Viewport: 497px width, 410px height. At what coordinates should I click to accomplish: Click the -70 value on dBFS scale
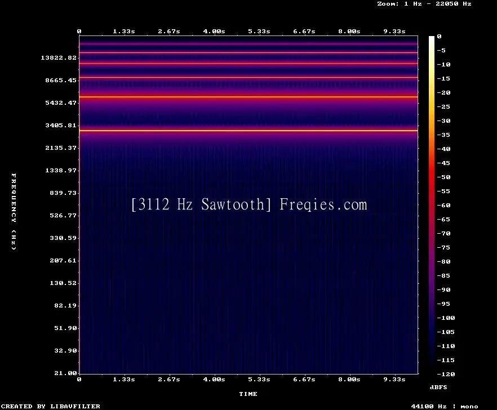(x=443, y=234)
